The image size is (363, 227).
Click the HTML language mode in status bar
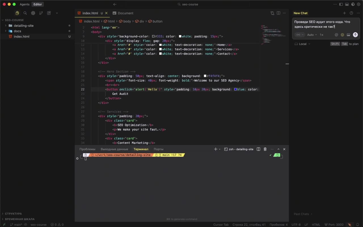tap(316, 225)
